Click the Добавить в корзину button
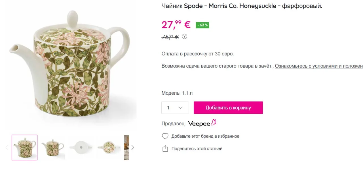Image resolution: width=363 pixels, height=179 pixels. click(228, 108)
